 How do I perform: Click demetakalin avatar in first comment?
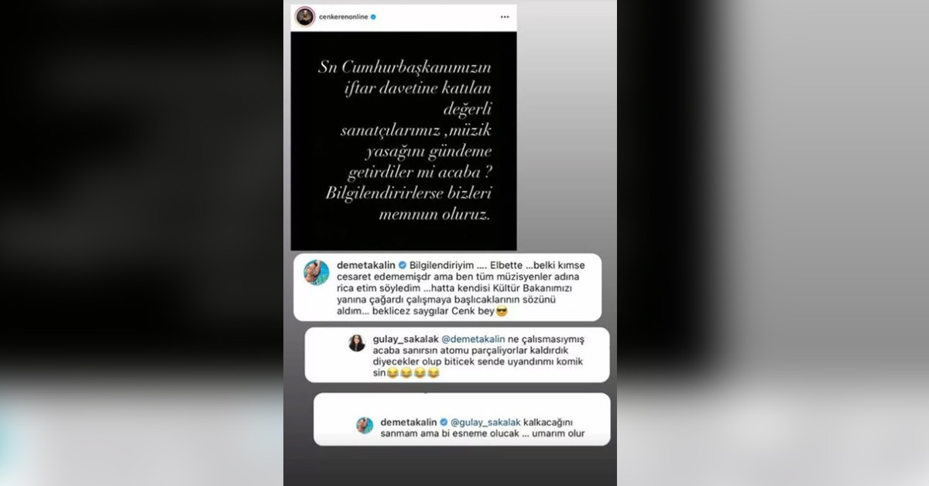point(316,272)
